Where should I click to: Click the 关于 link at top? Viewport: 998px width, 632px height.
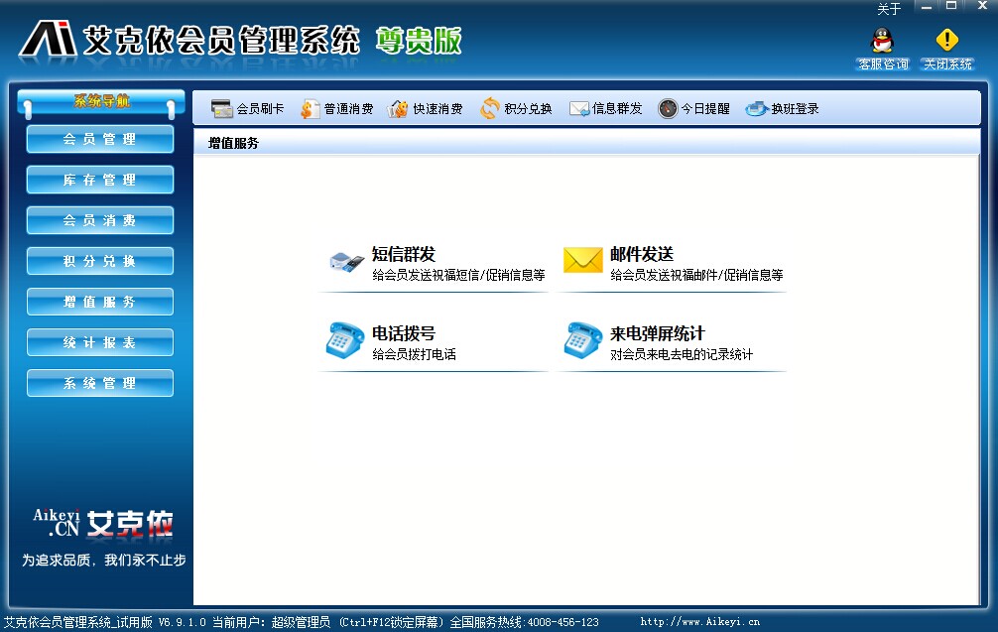tap(889, 9)
